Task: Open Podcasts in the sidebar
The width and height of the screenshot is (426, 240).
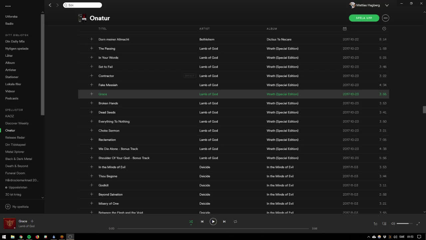Action: [12, 98]
